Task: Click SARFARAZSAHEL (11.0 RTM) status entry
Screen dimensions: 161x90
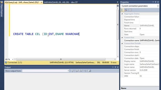Action: (62, 62)
